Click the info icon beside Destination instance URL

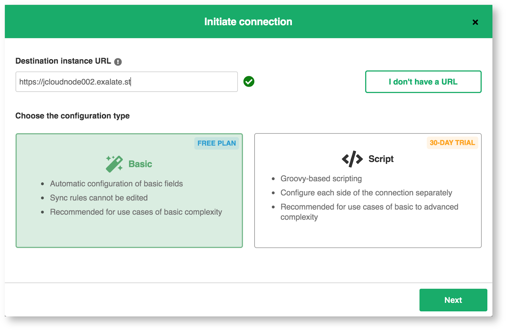[x=118, y=62]
